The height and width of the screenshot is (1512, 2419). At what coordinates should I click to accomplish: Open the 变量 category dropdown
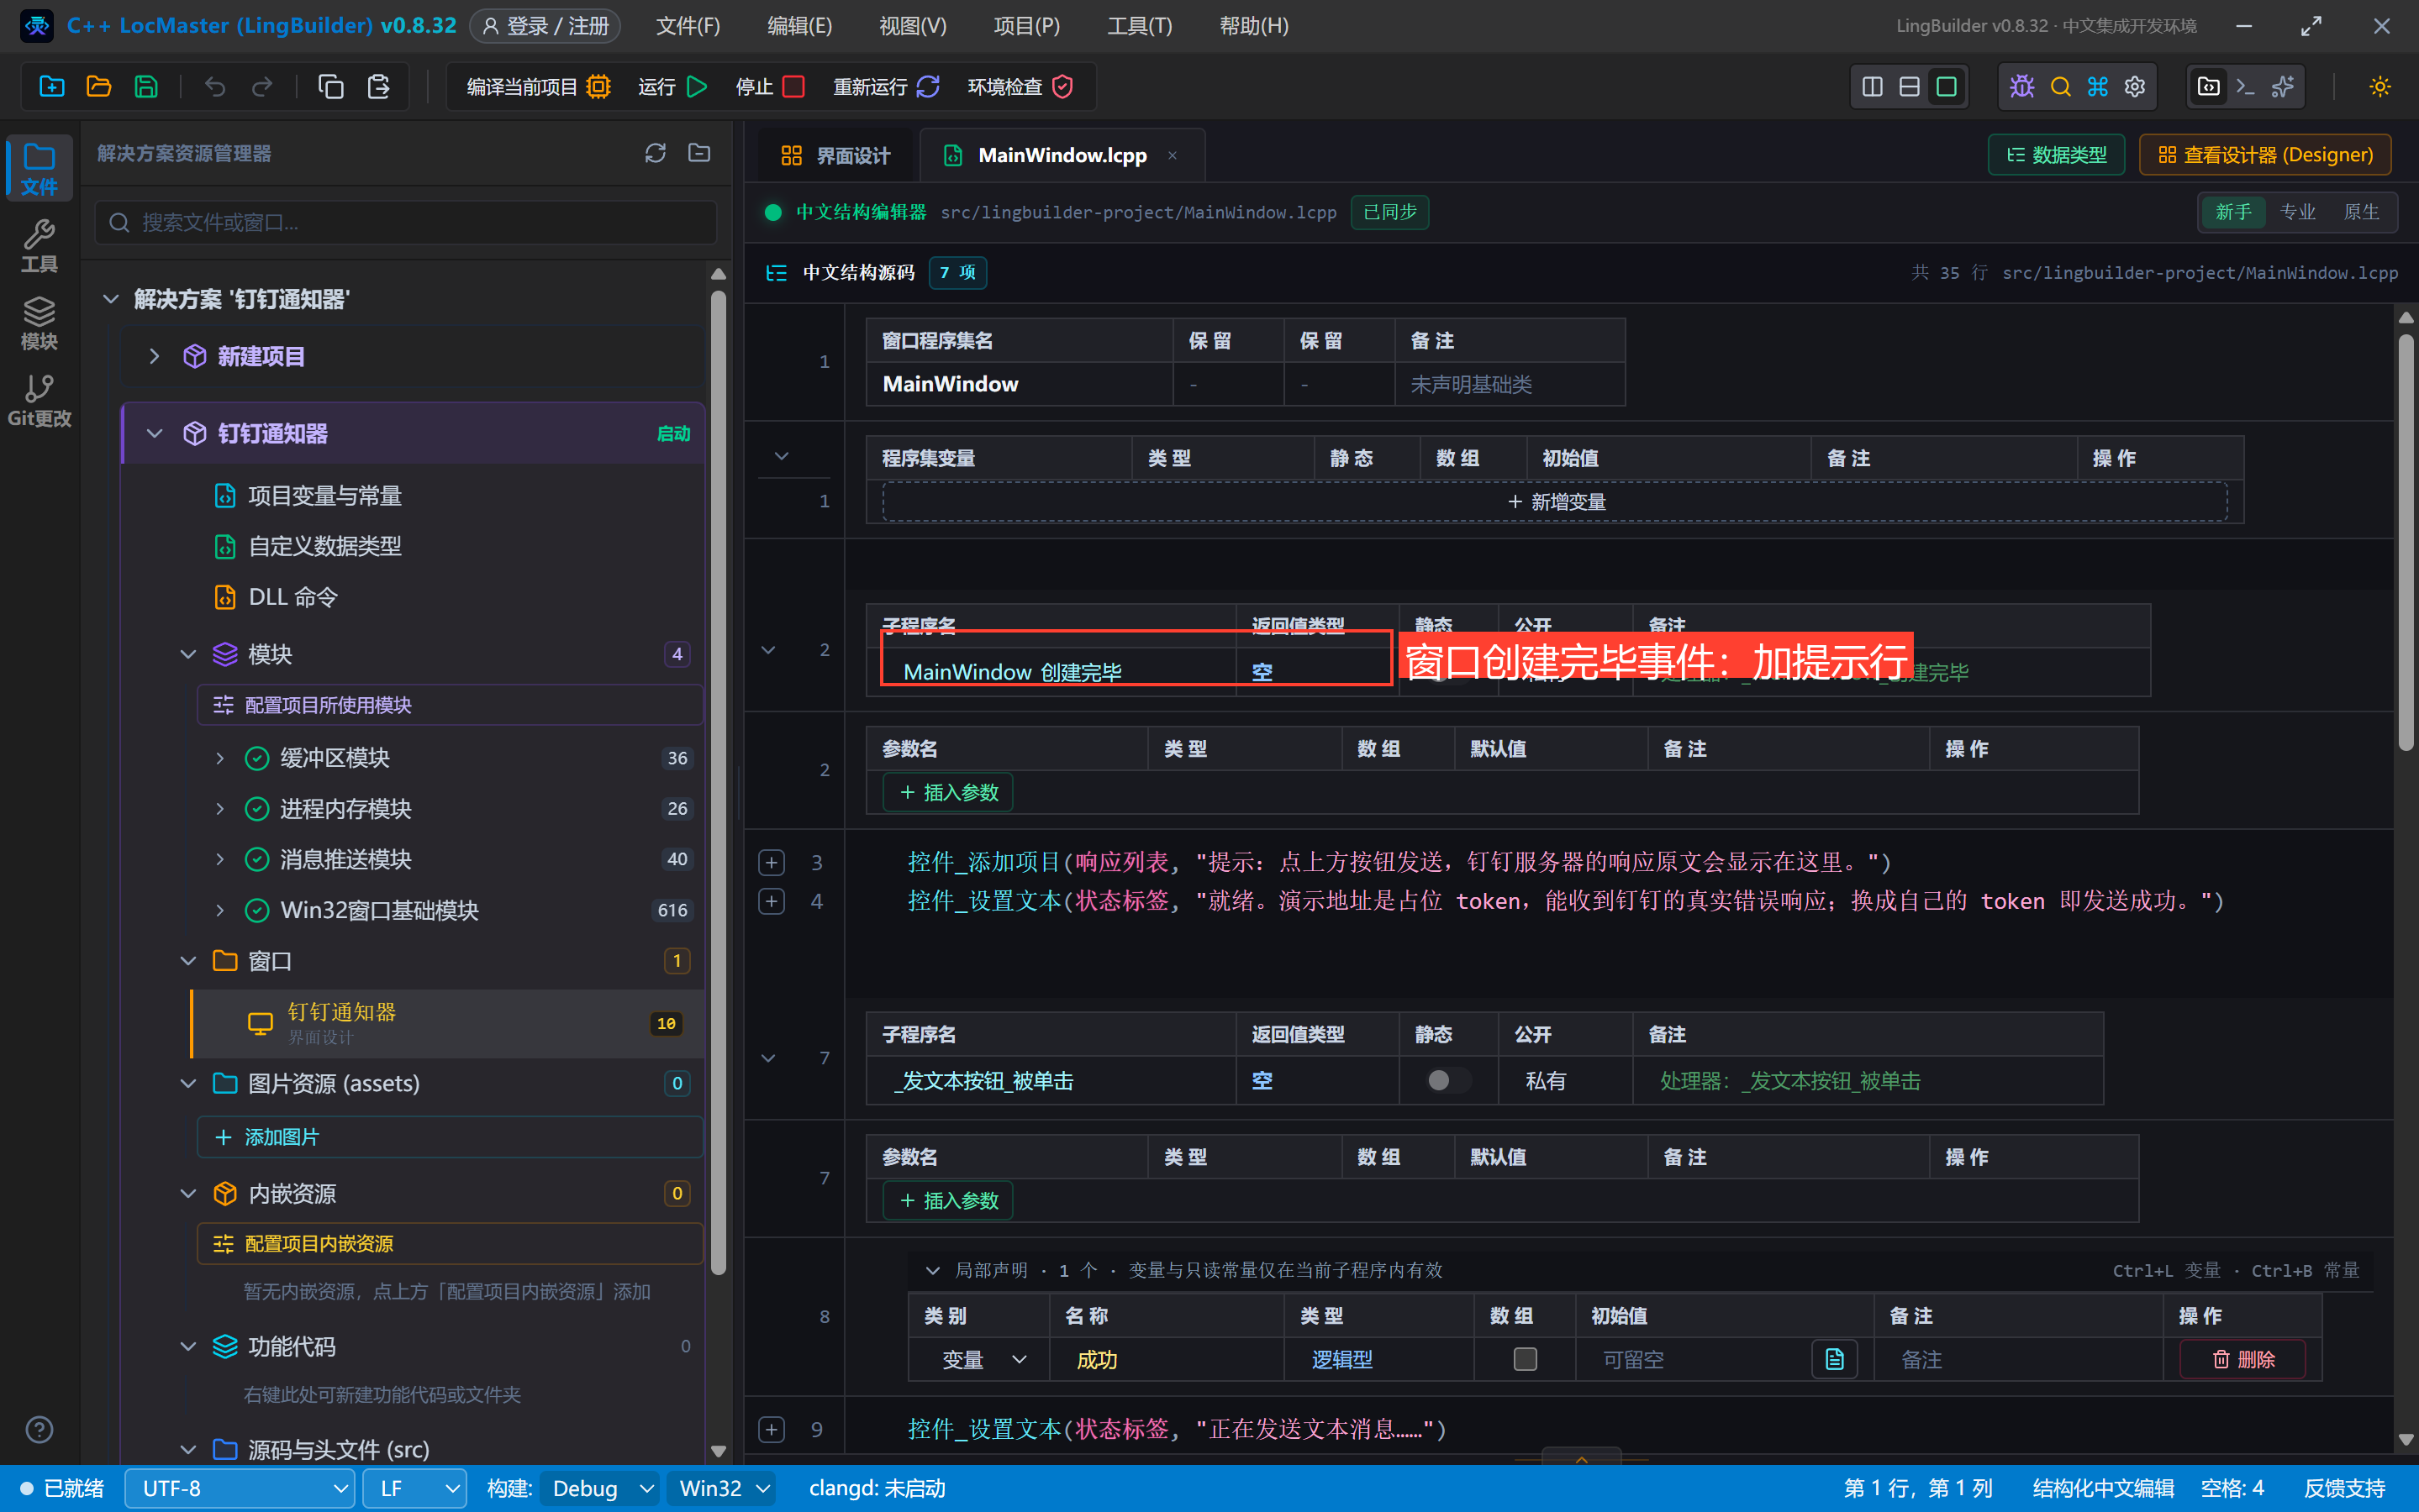point(983,1359)
